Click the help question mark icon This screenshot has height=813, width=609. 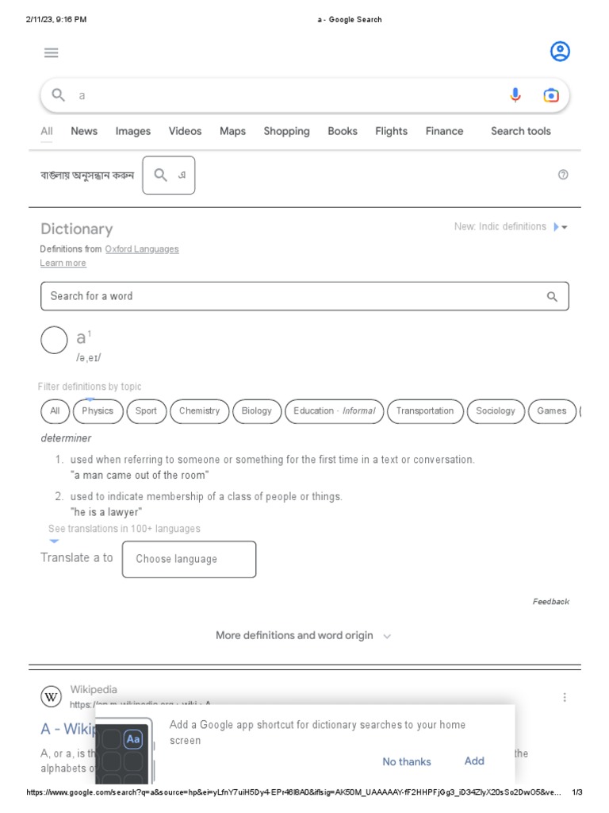point(563,175)
